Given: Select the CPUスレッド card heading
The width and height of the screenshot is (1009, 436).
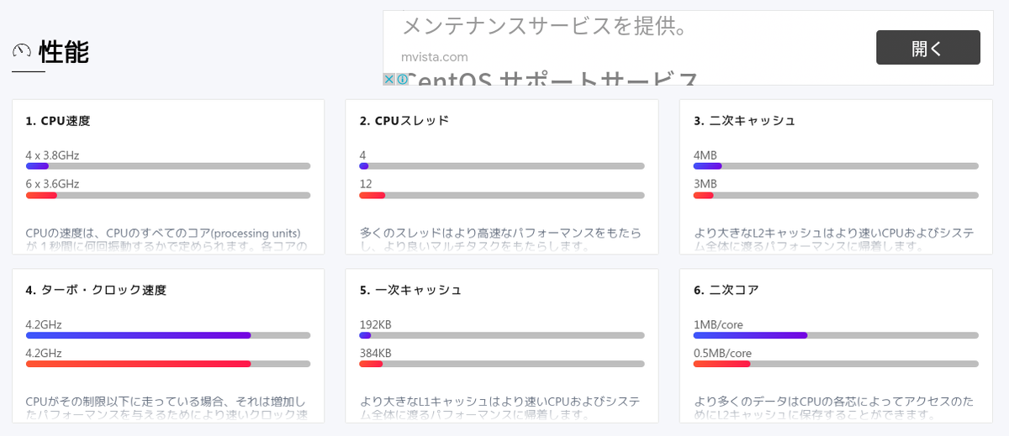Looking at the screenshot, I should click(x=404, y=121).
